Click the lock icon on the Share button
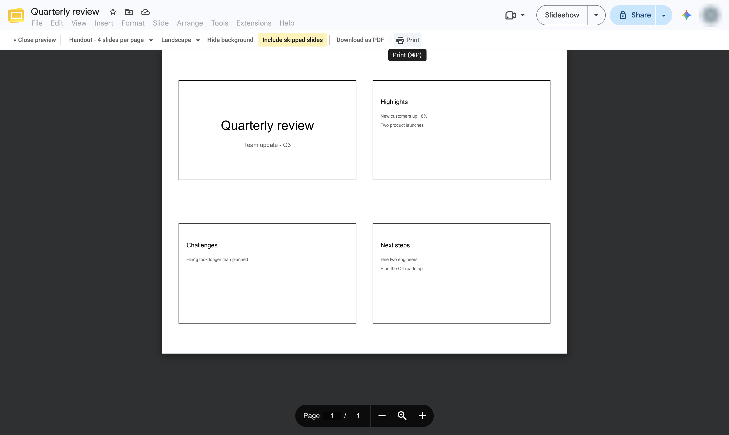This screenshot has width=729, height=435. click(x=623, y=15)
